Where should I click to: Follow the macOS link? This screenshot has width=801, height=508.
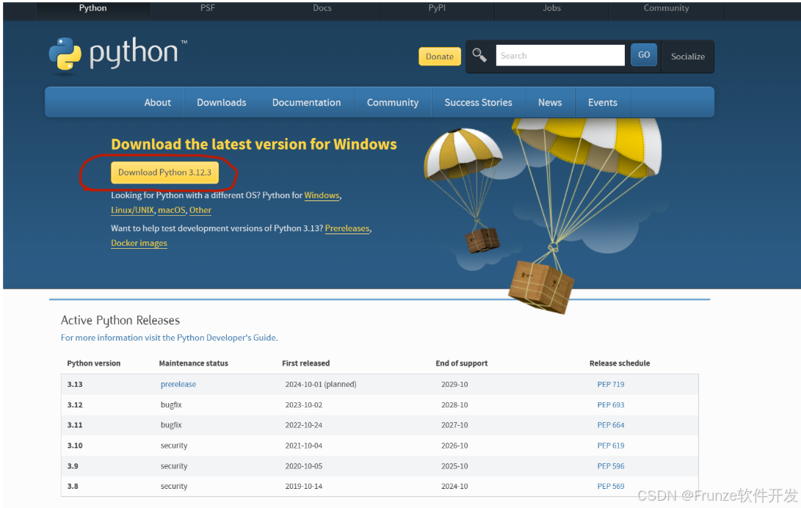point(172,211)
